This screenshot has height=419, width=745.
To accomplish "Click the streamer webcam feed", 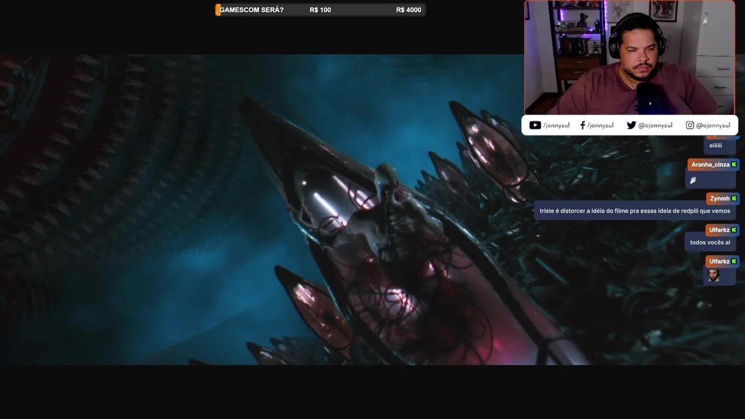I will click(x=630, y=58).
